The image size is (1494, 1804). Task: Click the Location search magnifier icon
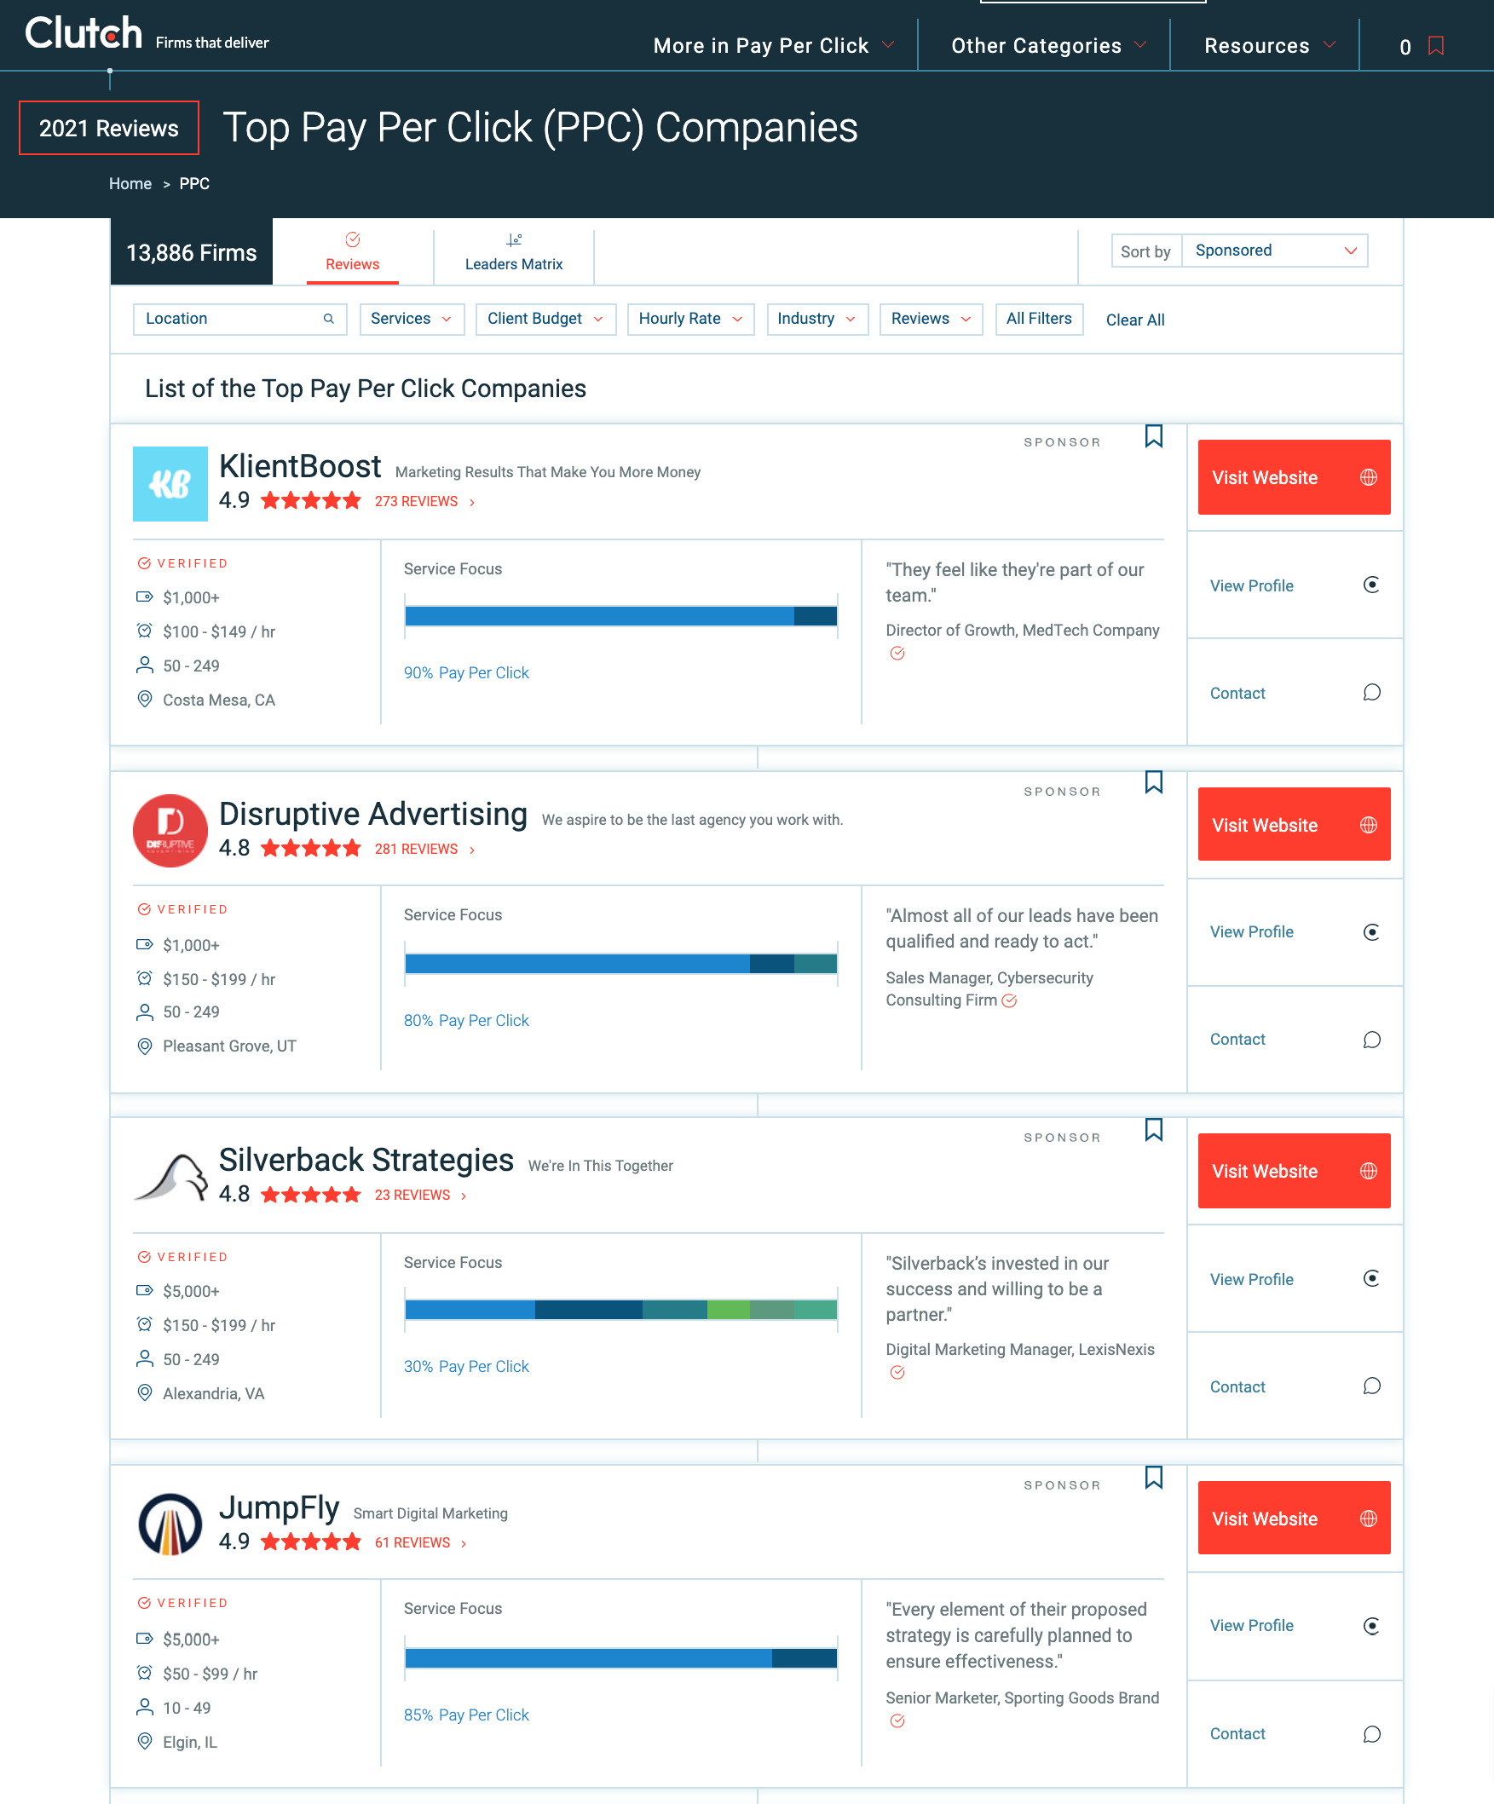coord(328,319)
